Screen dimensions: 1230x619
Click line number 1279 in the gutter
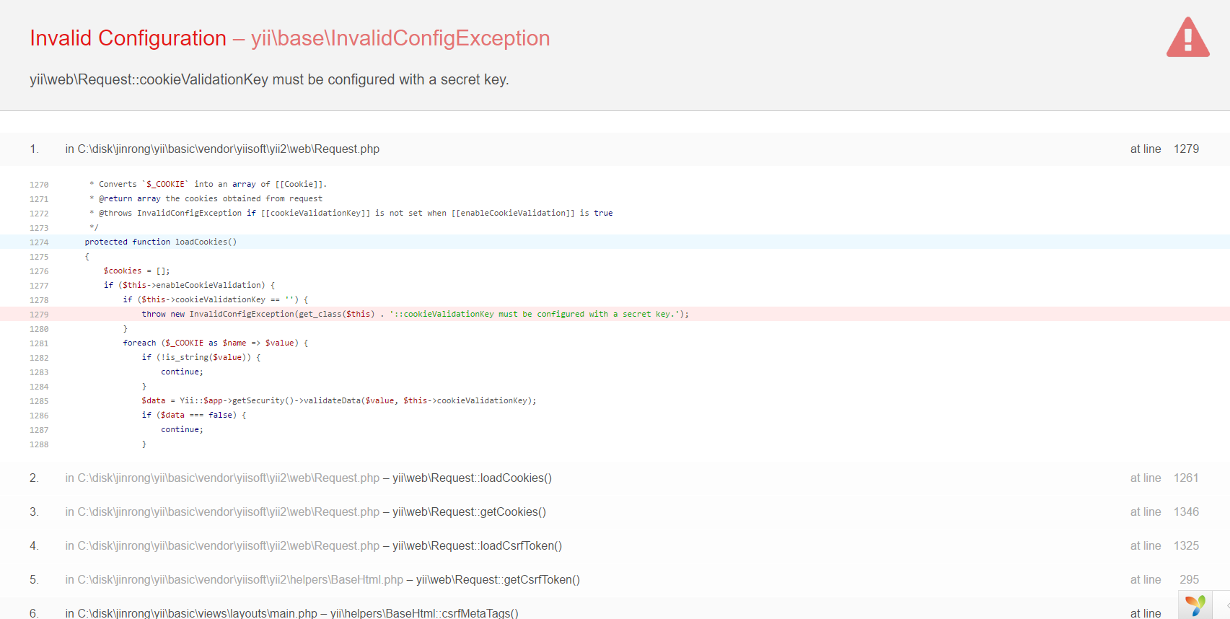39,315
